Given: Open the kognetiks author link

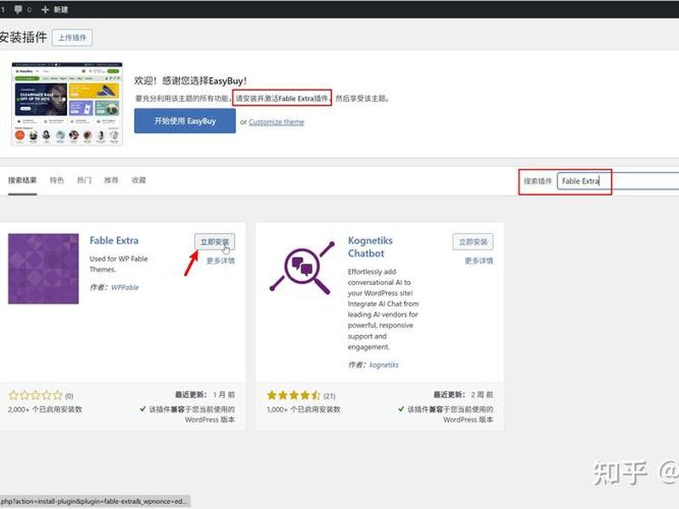Looking at the screenshot, I should [x=384, y=365].
